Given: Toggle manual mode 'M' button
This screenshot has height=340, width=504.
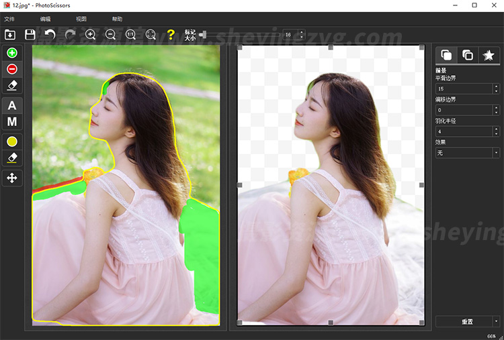Looking at the screenshot, I should click(x=12, y=122).
